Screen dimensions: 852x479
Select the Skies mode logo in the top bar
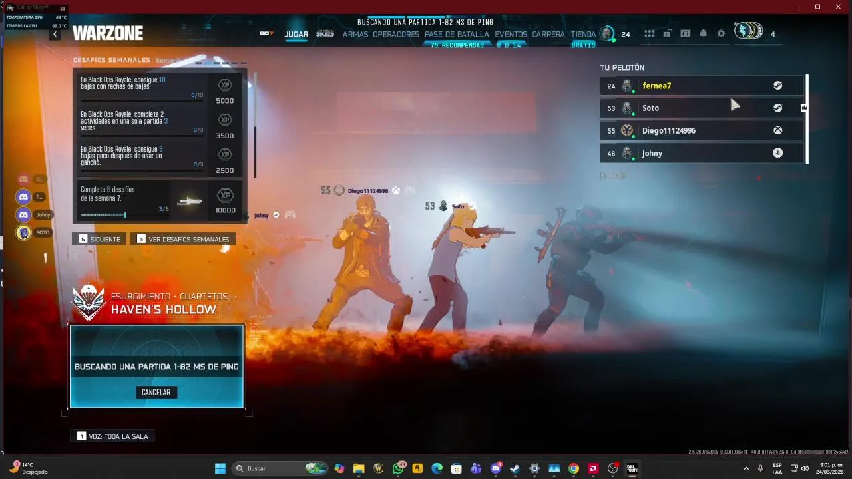tap(325, 33)
